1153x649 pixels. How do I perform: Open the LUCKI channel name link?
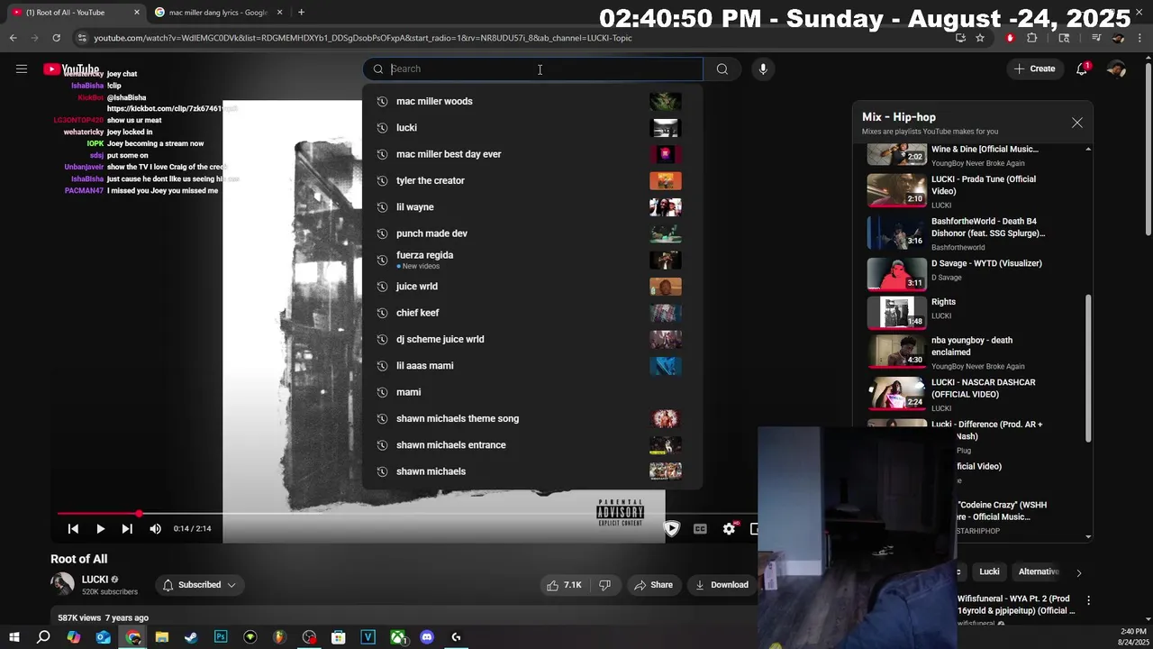click(x=95, y=580)
